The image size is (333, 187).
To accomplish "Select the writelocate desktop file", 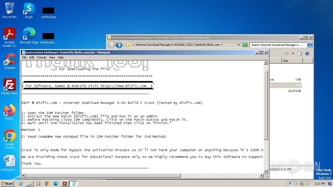I will [48, 38].
